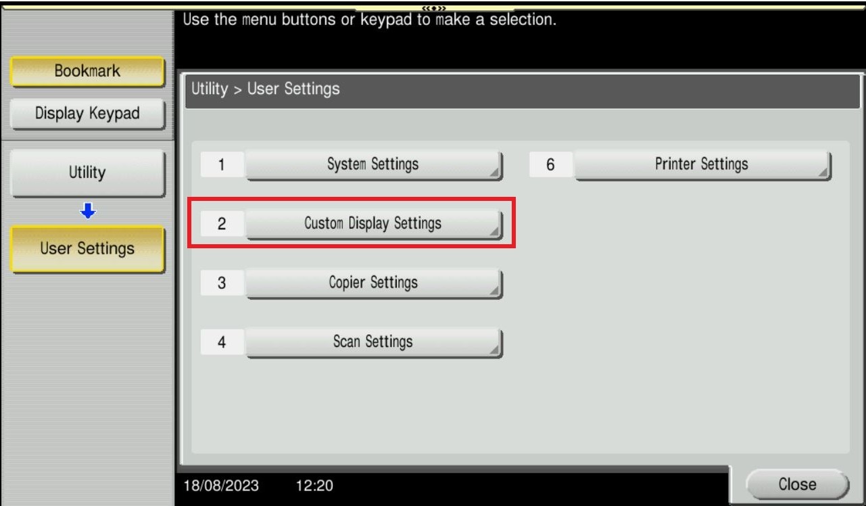Viewport: 866px width, 506px height.
Task: Select User Settings in the left navigation
Action: click(x=87, y=249)
